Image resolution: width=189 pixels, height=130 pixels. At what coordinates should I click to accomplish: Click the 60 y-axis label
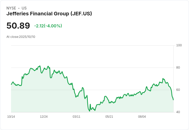[x=178, y=90]
